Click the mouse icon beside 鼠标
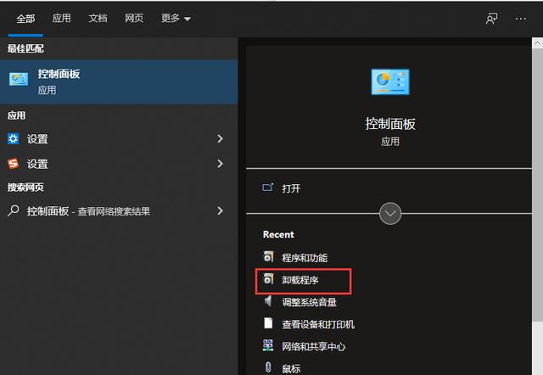This screenshot has width=543, height=375. point(268,367)
